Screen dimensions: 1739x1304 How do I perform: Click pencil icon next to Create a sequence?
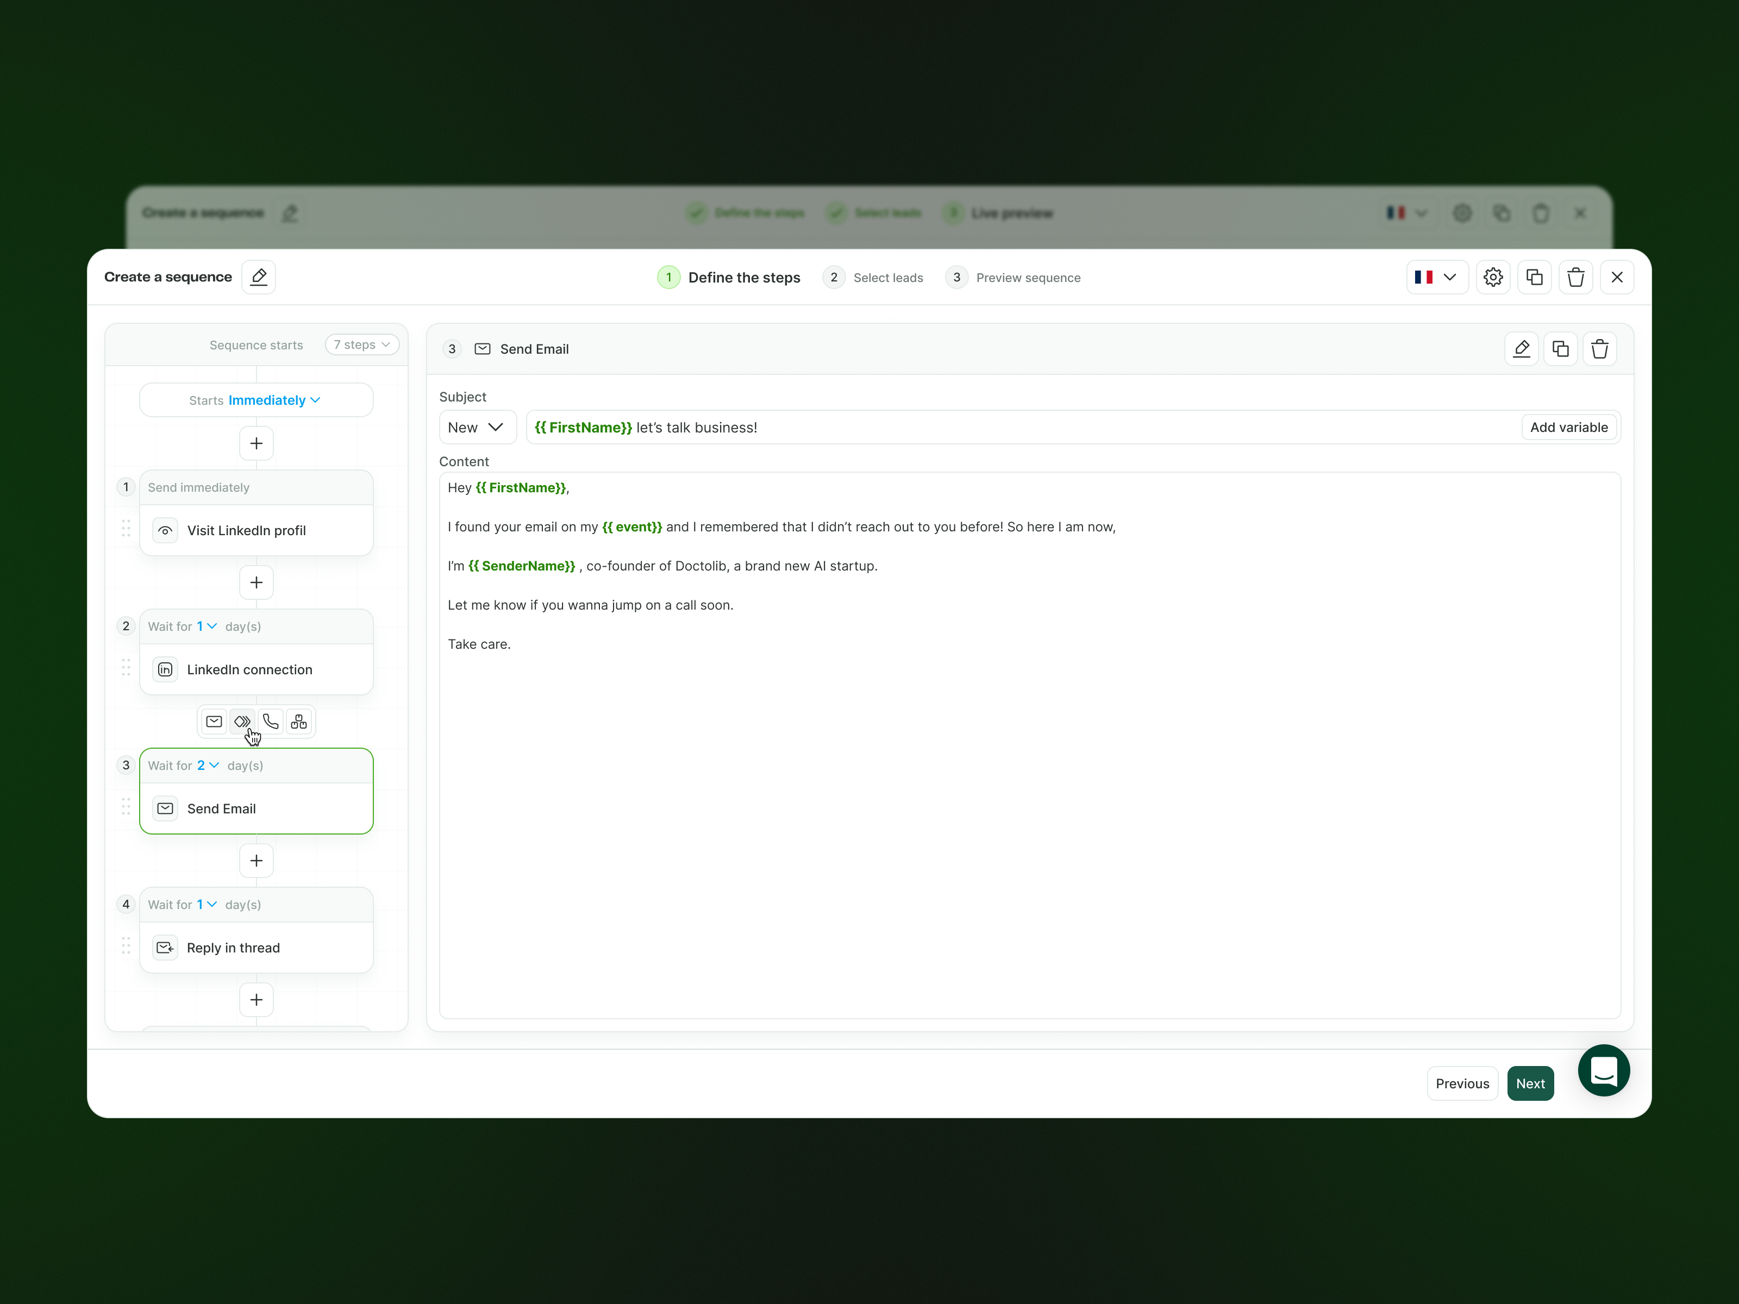pyautogui.click(x=258, y=277)
